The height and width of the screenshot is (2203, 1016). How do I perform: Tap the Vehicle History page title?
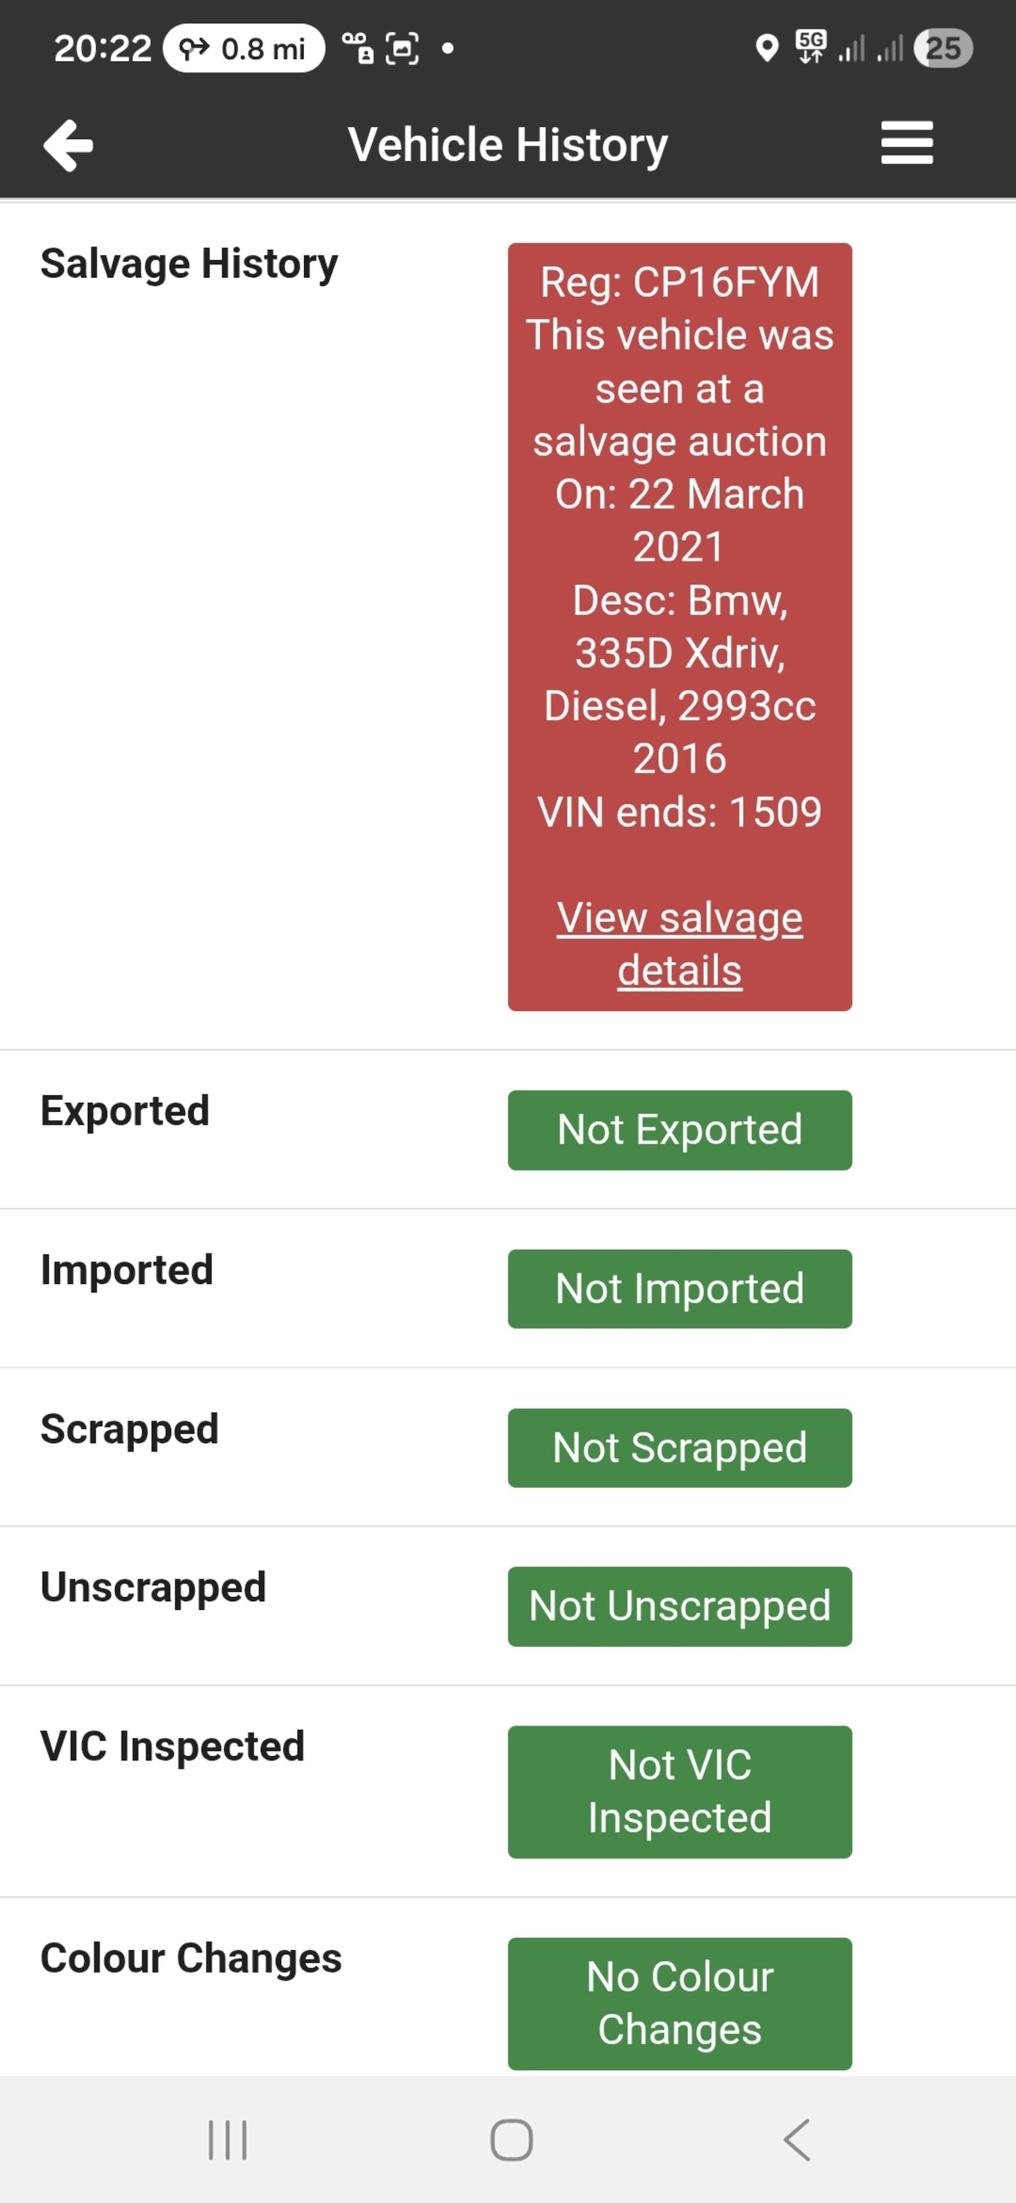[x=507, y=144]
